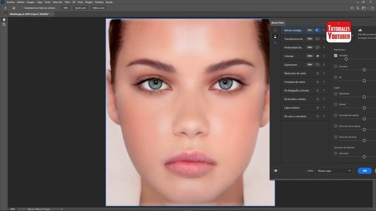Open the Filtro menu
This screenshot has width=376, height=211.
[x=68, y=2]
